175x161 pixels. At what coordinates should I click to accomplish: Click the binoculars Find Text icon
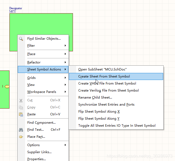point(21,130)
